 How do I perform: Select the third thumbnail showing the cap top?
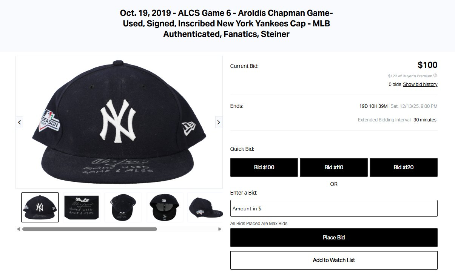pyautogui.click(x=123, y=207)
